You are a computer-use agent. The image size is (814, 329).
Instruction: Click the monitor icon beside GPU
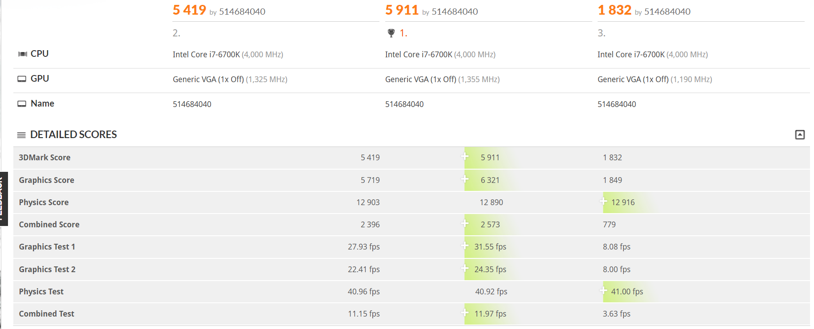pos(22,79)
